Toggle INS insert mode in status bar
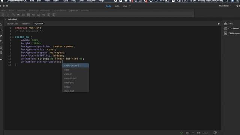 [199, 133]
